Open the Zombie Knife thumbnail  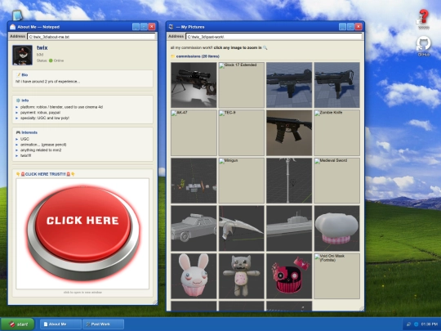coord(337,133)
